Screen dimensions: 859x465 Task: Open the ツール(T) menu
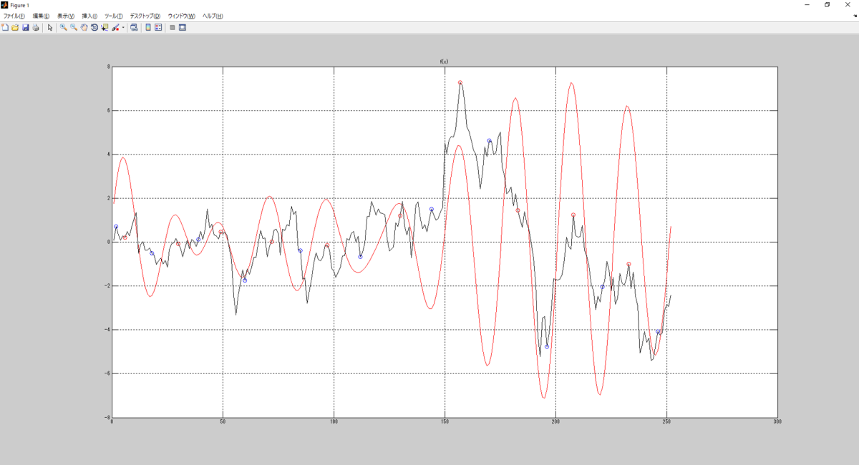(113, 16)
